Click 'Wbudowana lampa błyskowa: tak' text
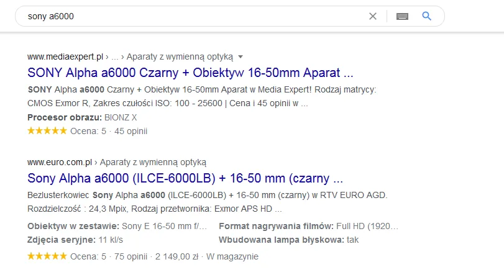 288,240
